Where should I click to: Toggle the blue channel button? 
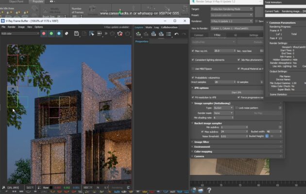(59, 33)
